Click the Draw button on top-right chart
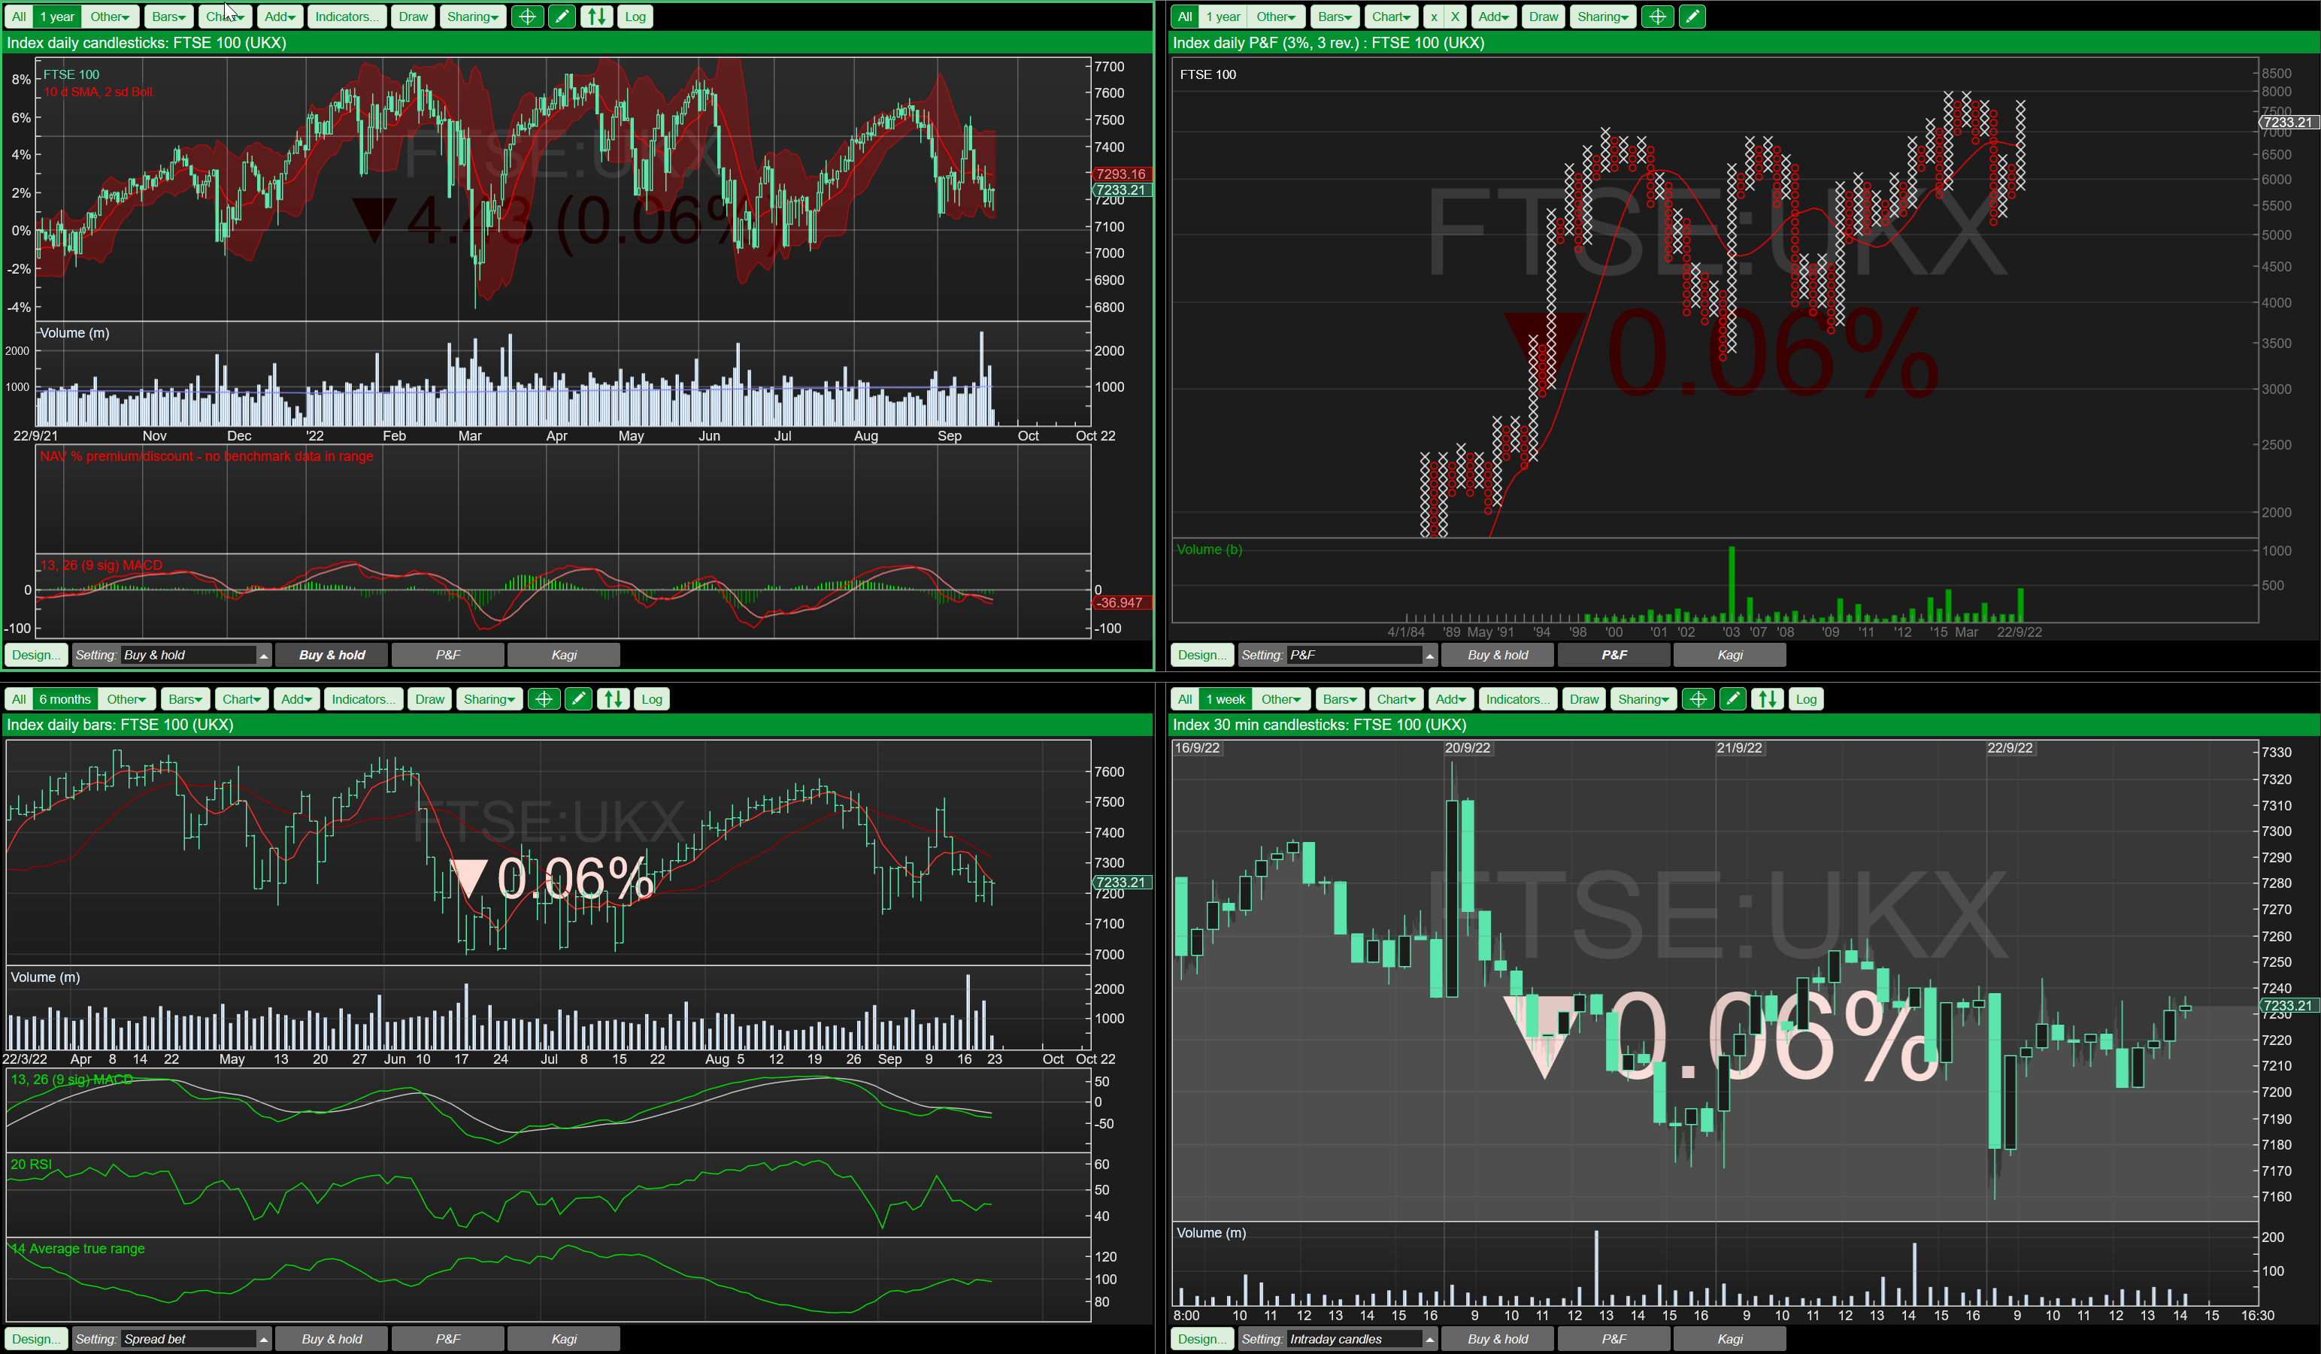Image resolution: width=2321 pixels, height=1354 pixels. point(1541,16)
